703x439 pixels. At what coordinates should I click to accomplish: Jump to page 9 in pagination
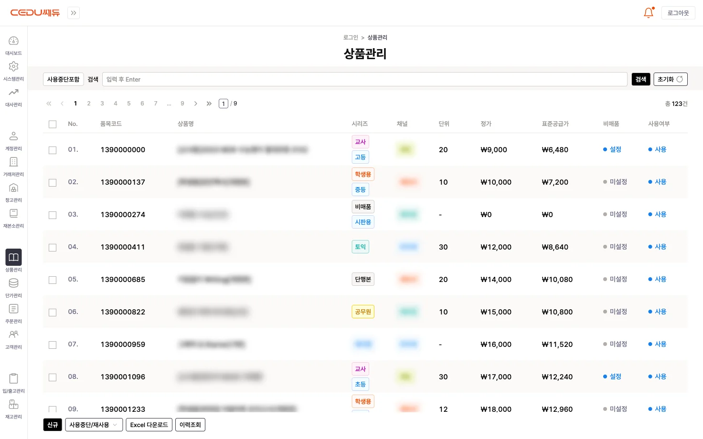(182, 104)
